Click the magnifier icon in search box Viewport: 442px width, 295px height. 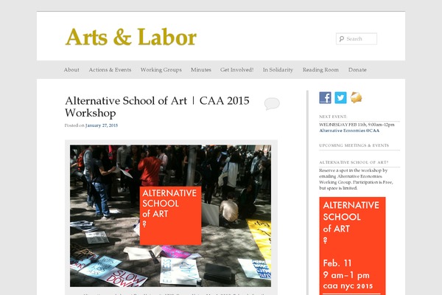[342, 38]
